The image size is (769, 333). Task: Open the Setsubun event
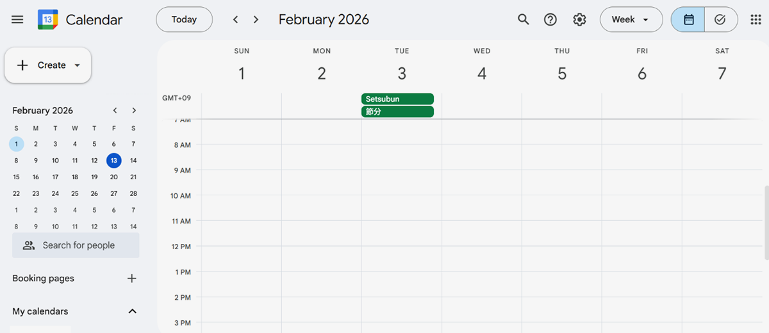click(397, 99)
